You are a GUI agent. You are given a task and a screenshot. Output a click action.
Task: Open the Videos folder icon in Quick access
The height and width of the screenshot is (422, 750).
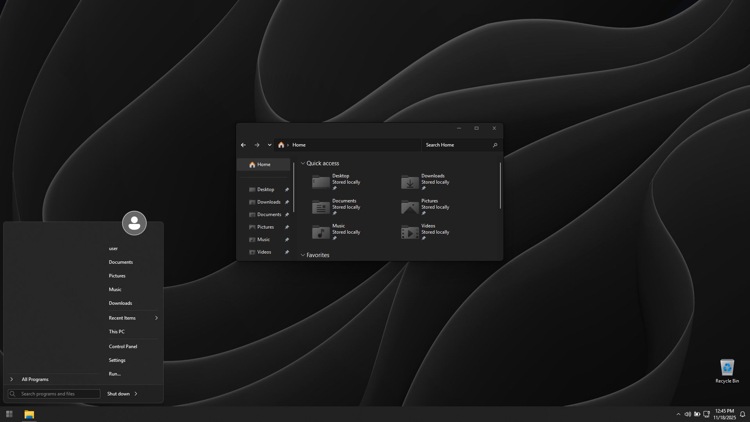coord(410,232)
